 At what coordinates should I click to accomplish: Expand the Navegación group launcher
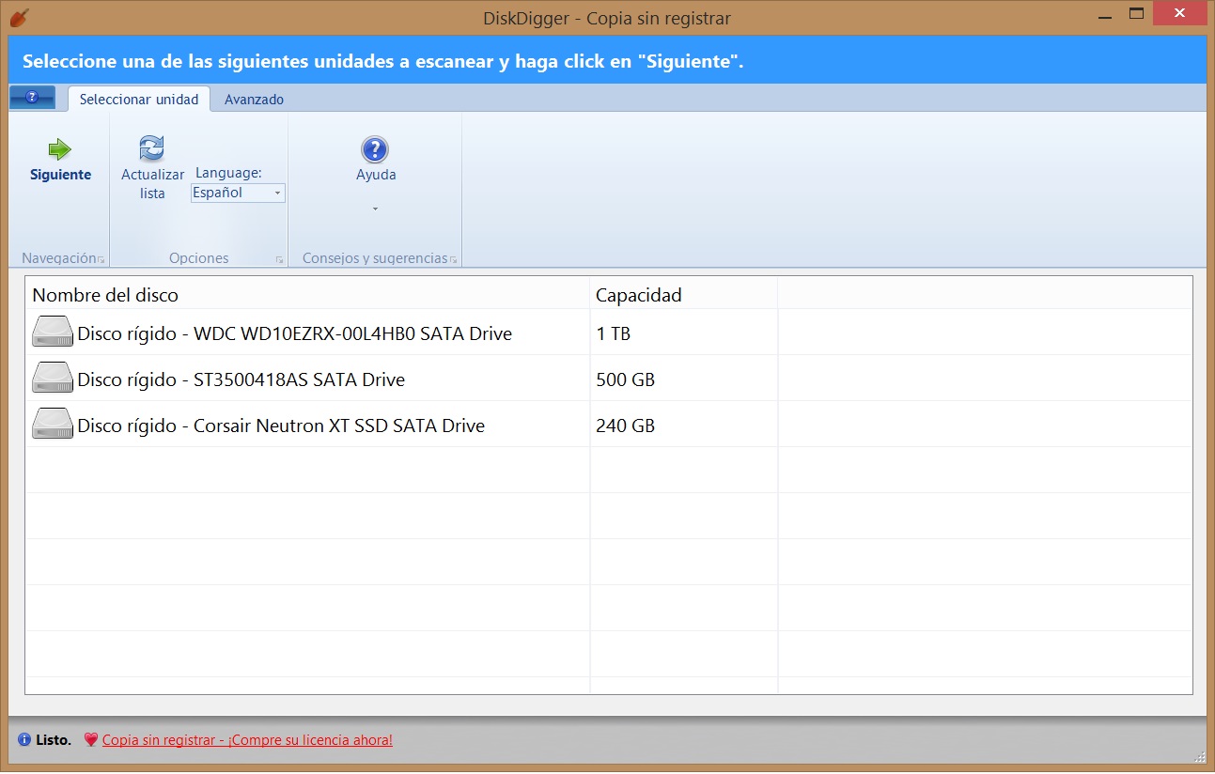(101, 259)
